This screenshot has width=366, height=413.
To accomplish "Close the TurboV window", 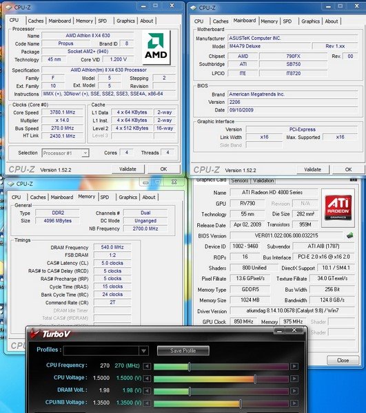I will point(294,330).
